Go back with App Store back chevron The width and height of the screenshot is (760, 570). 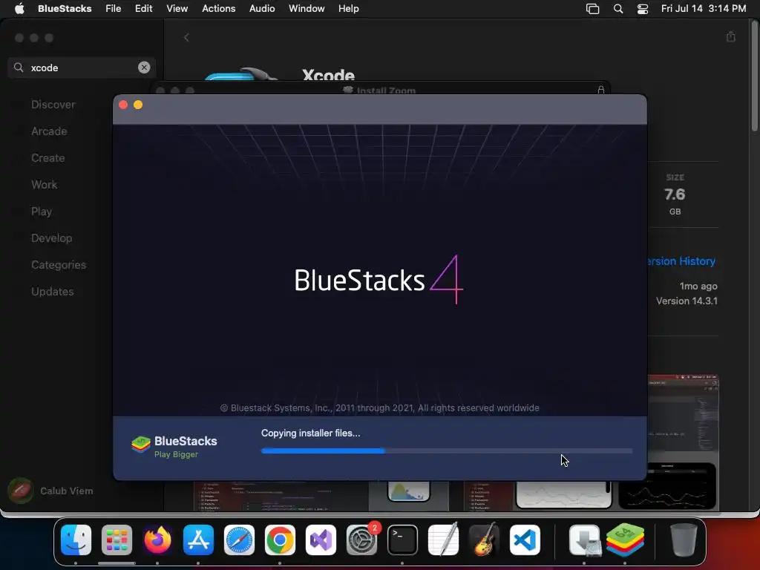(x=186, y=37)
